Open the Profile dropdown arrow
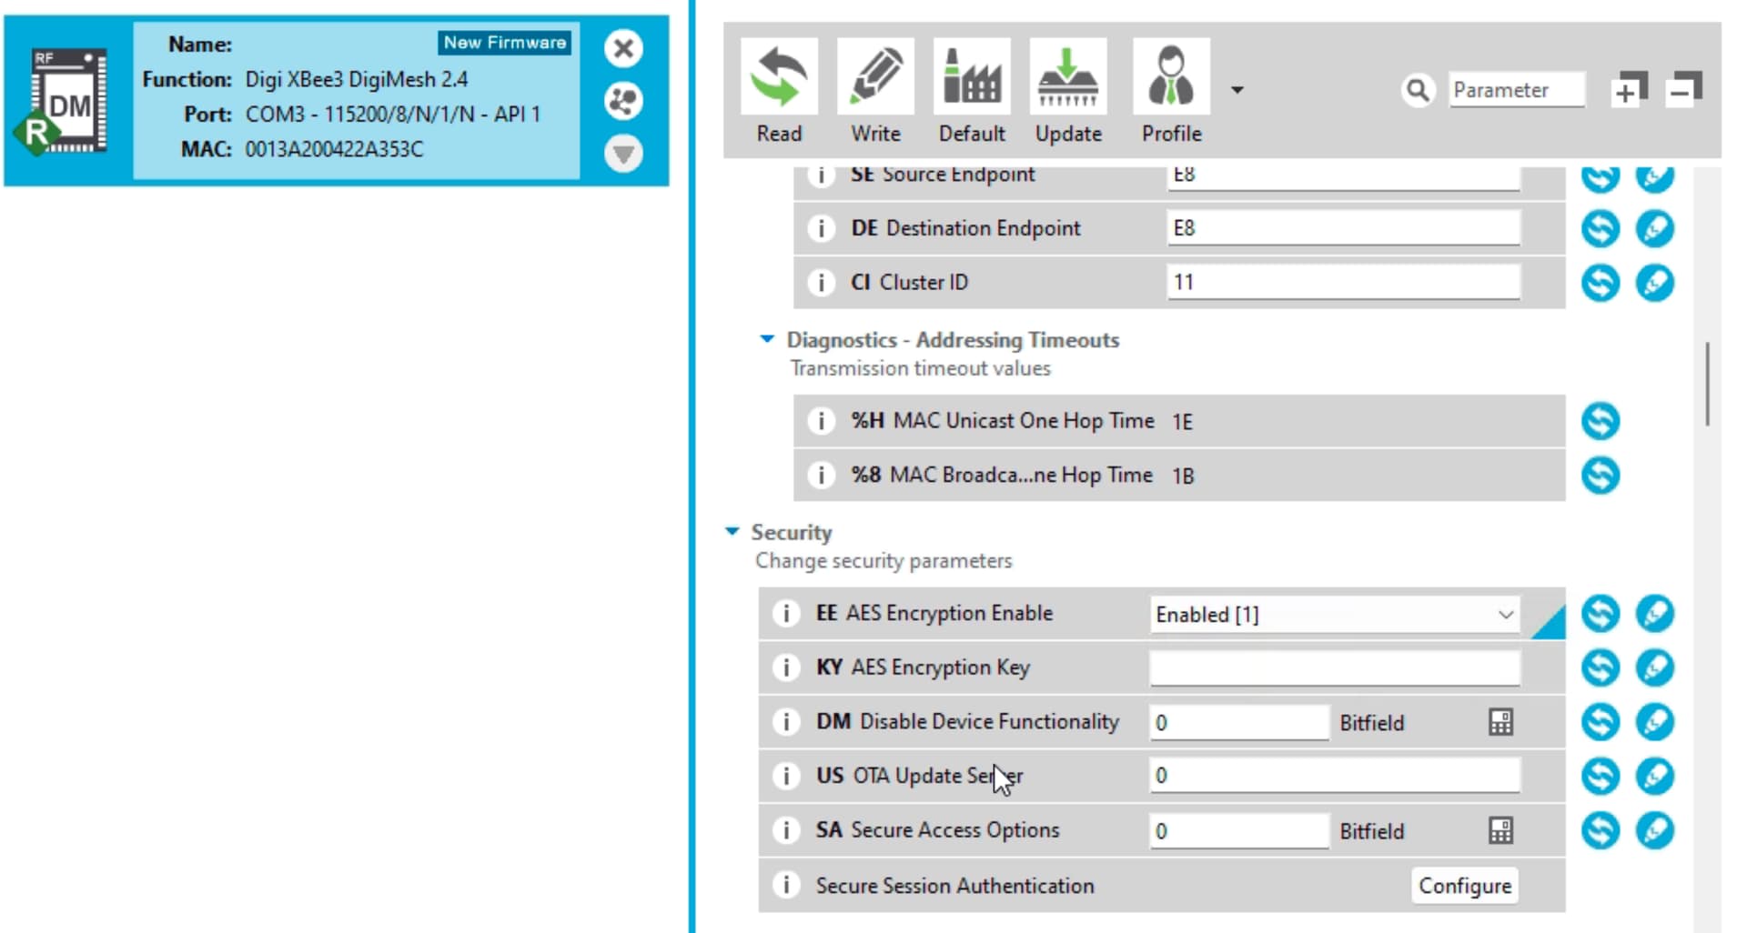Screen dimensions: 1747x933 click(1237, 90)
